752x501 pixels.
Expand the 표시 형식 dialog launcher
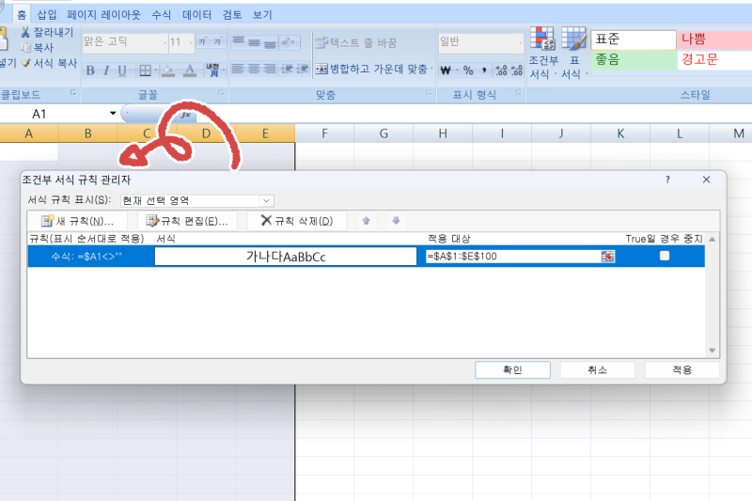[519, 92]
